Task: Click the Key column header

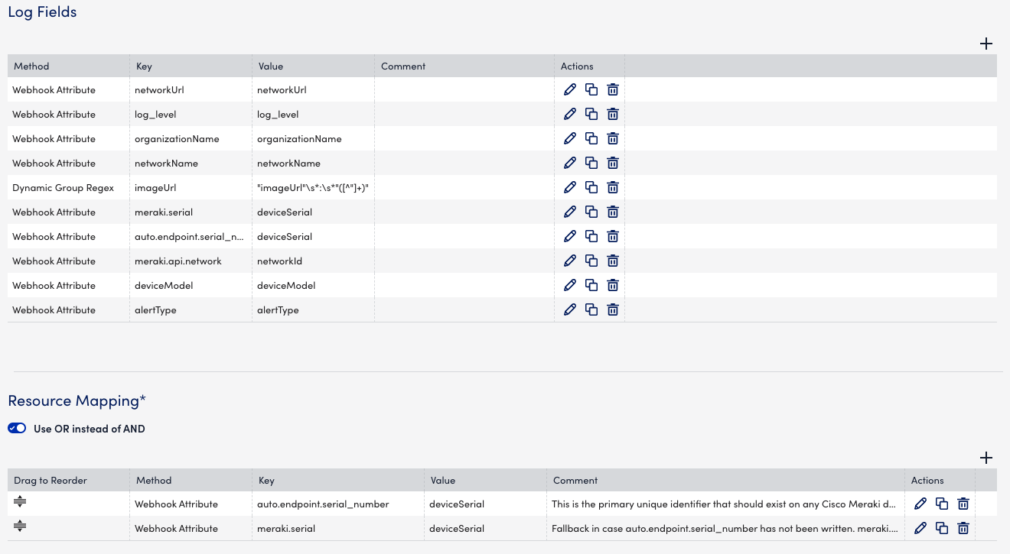Action: click(x=144, y=66)
